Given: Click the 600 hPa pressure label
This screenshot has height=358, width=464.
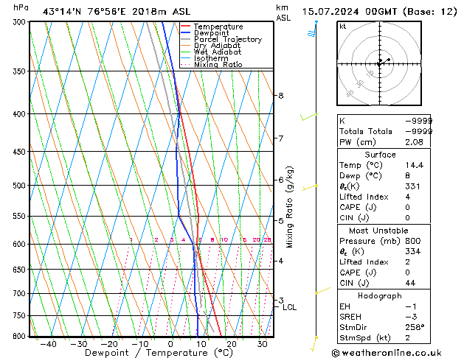Looking at the screenshot, I should coord(21,245).
